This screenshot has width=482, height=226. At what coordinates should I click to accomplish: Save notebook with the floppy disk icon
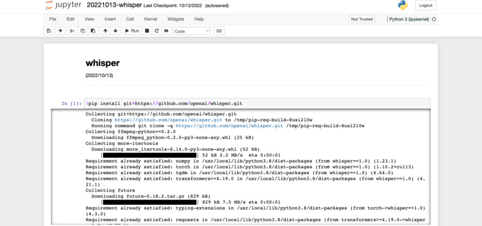coord(49,31)
